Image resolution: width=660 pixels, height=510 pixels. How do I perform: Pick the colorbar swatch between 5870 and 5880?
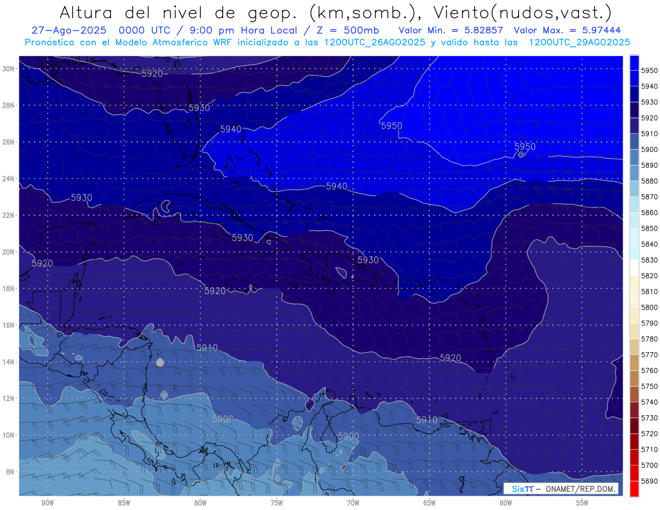[x=634, y=189]
